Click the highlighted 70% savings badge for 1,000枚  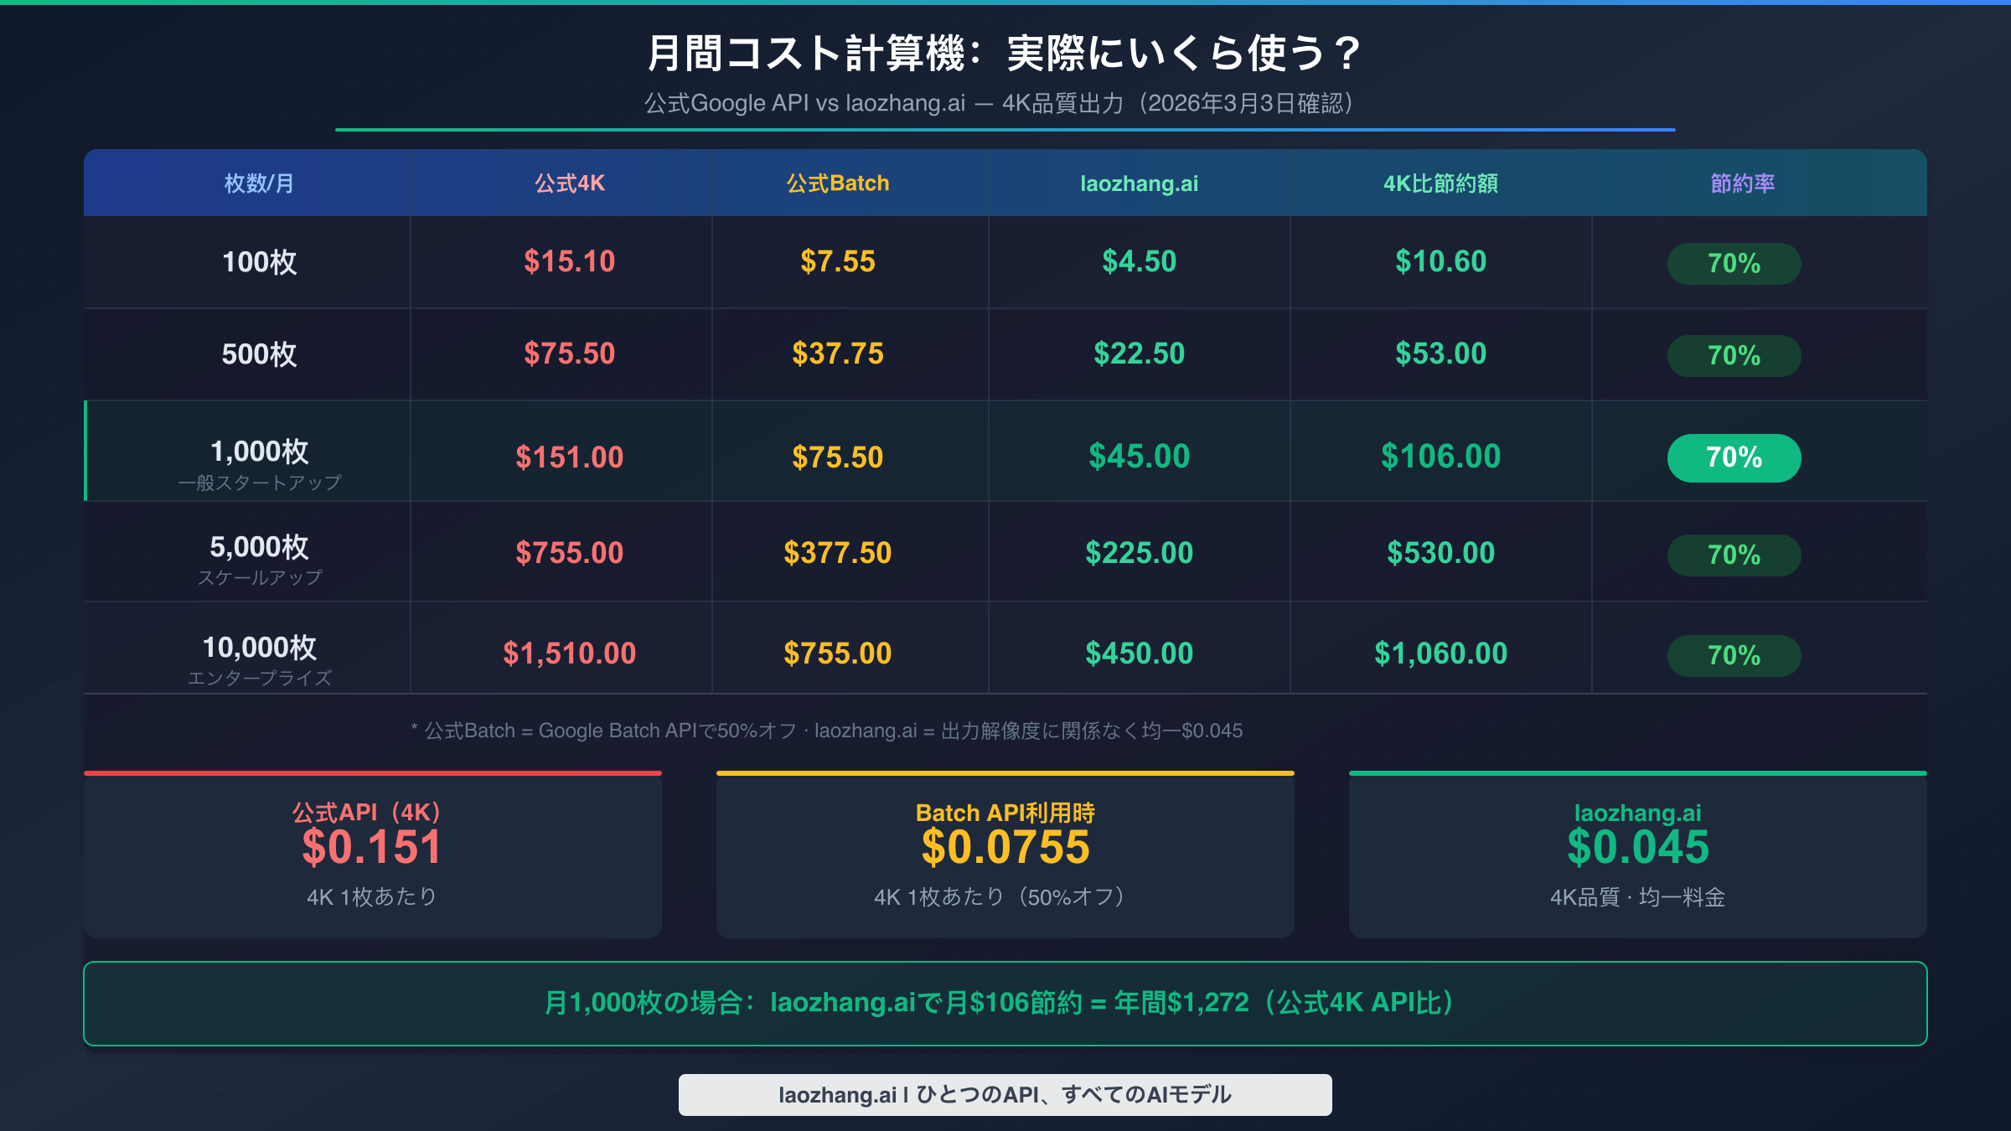(x=1734, y=457)
